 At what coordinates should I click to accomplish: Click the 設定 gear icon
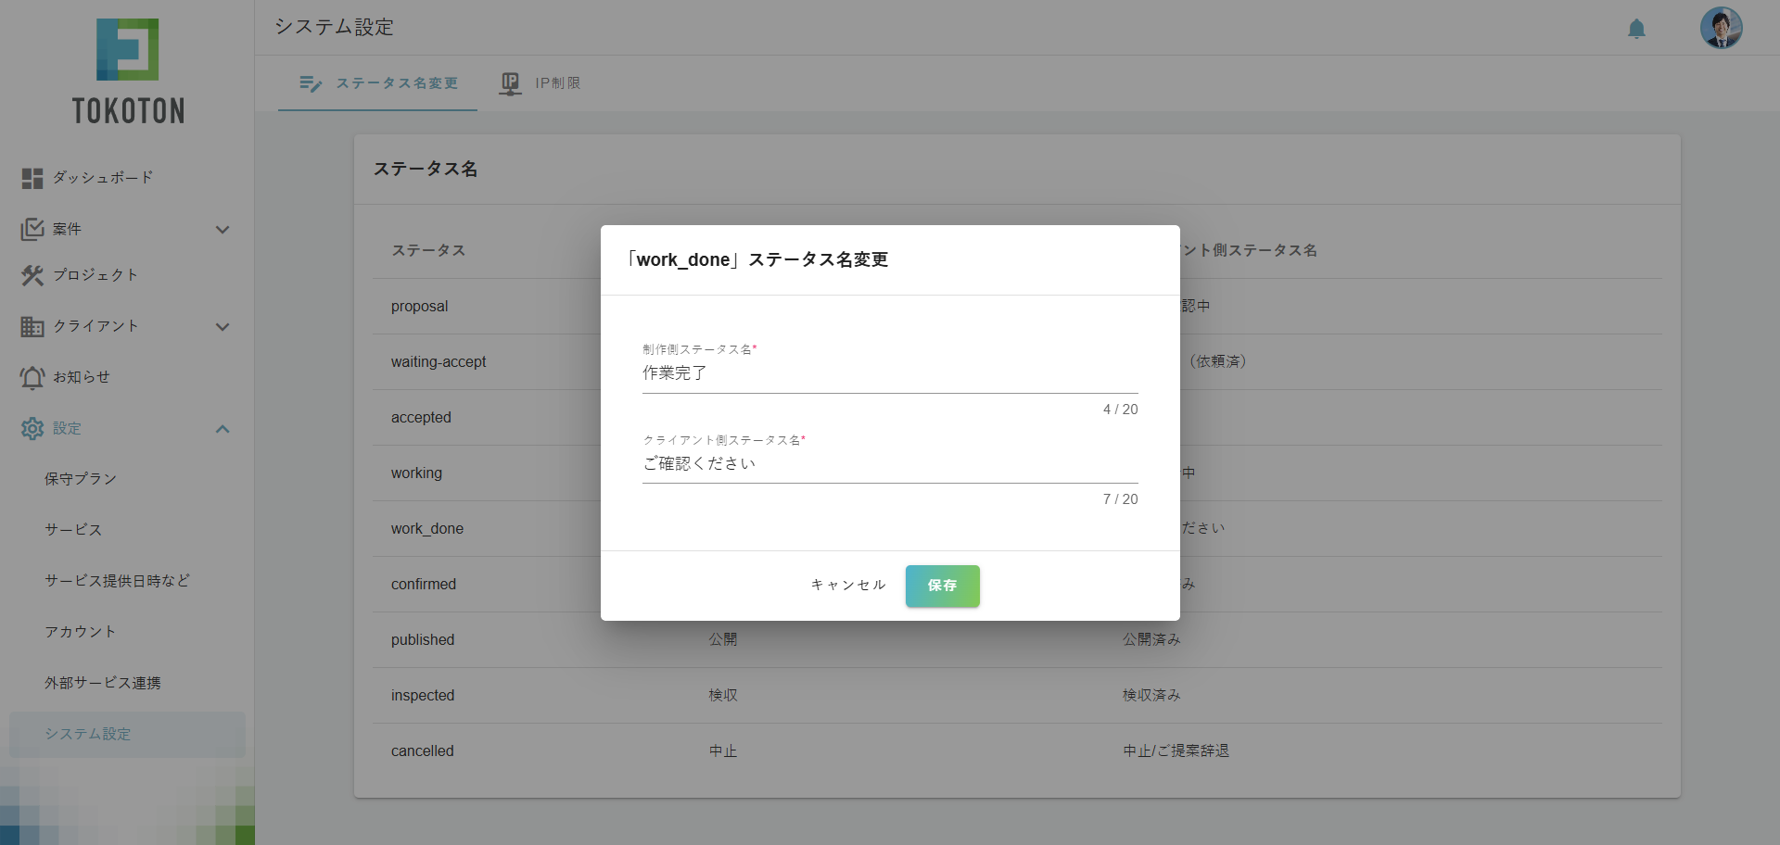coord(32,428)
